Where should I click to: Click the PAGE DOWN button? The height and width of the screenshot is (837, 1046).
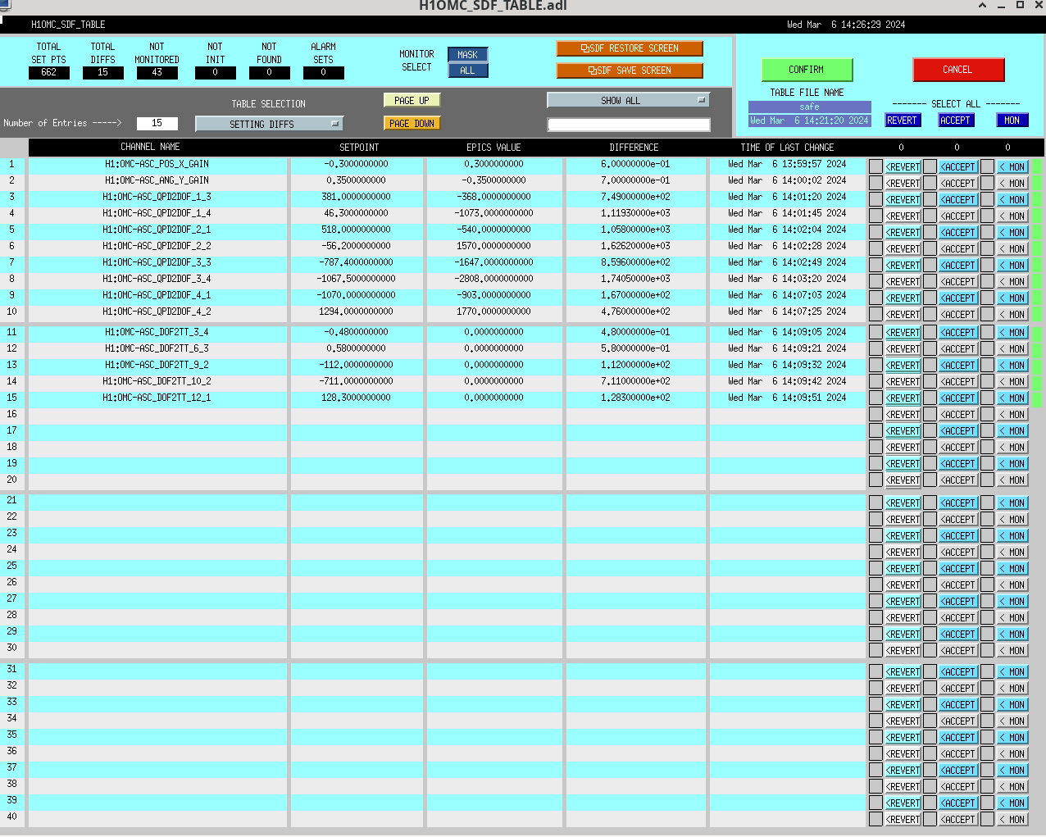[x=412, y=124]
